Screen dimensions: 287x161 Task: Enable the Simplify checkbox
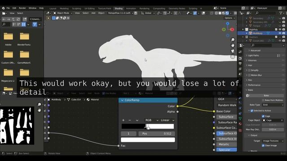pyautogui.click(x=249, y=70)
